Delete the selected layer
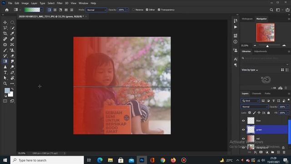291x164 pixels. pyautogui.click(x=284, y=152)
